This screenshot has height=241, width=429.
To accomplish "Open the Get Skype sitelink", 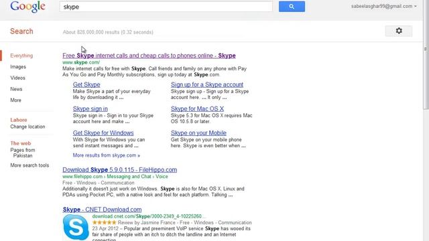I will click(86, 85).
